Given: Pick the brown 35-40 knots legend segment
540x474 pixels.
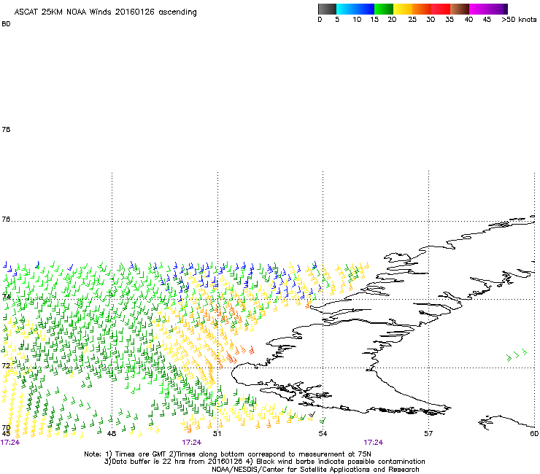Looking at the screenshot, I should [460, 9].
